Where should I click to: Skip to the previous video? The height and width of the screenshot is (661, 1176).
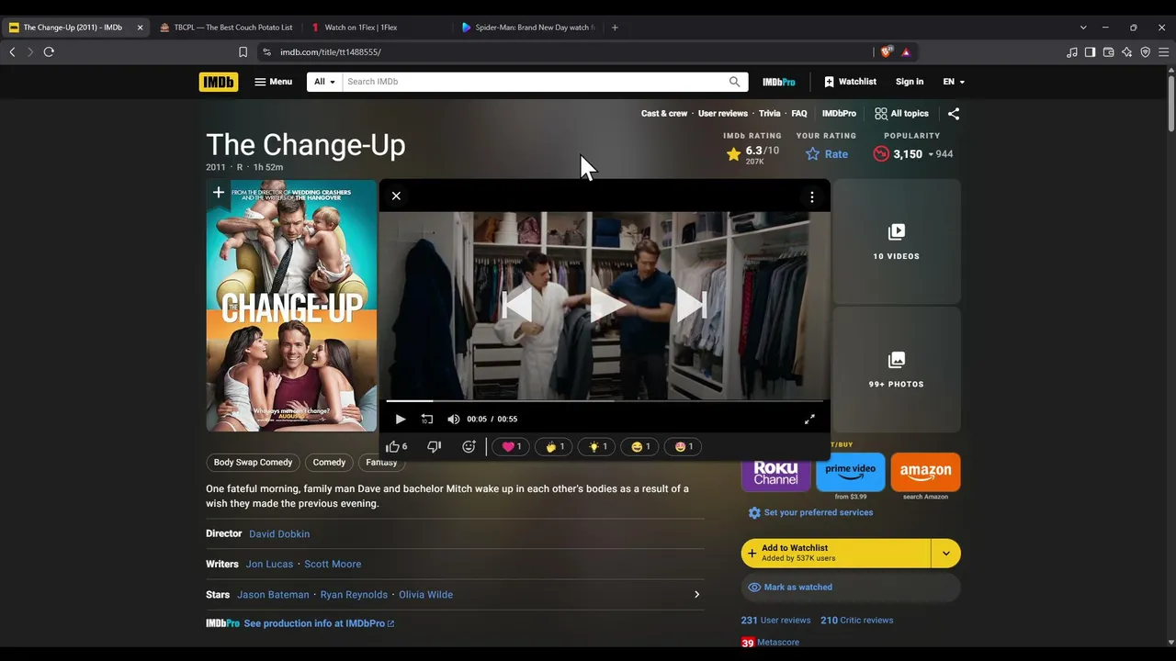(x=517, y=306)
